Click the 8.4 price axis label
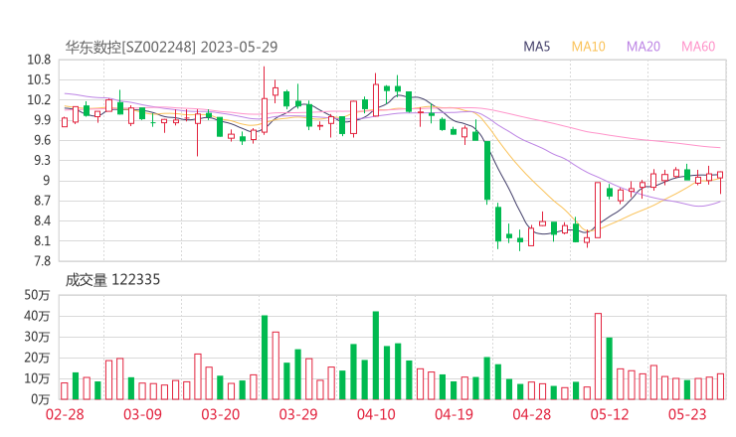This screenshot has width=736, height=437. (42, 220)
